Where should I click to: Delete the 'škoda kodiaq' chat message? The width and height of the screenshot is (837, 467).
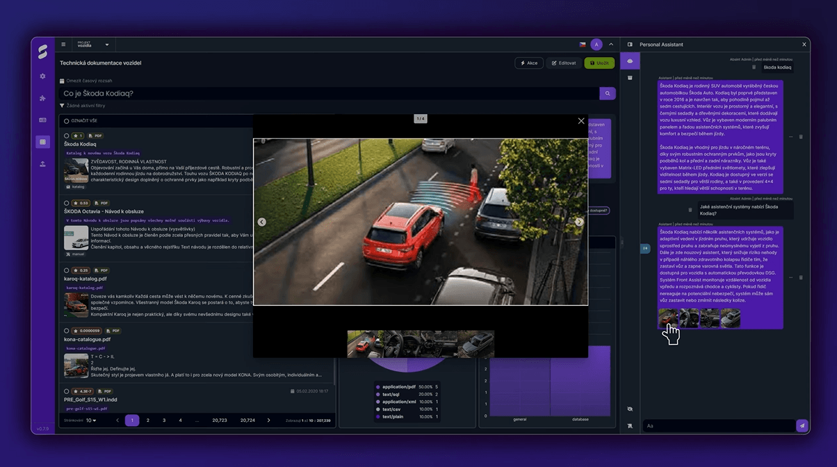coord(754,67)
